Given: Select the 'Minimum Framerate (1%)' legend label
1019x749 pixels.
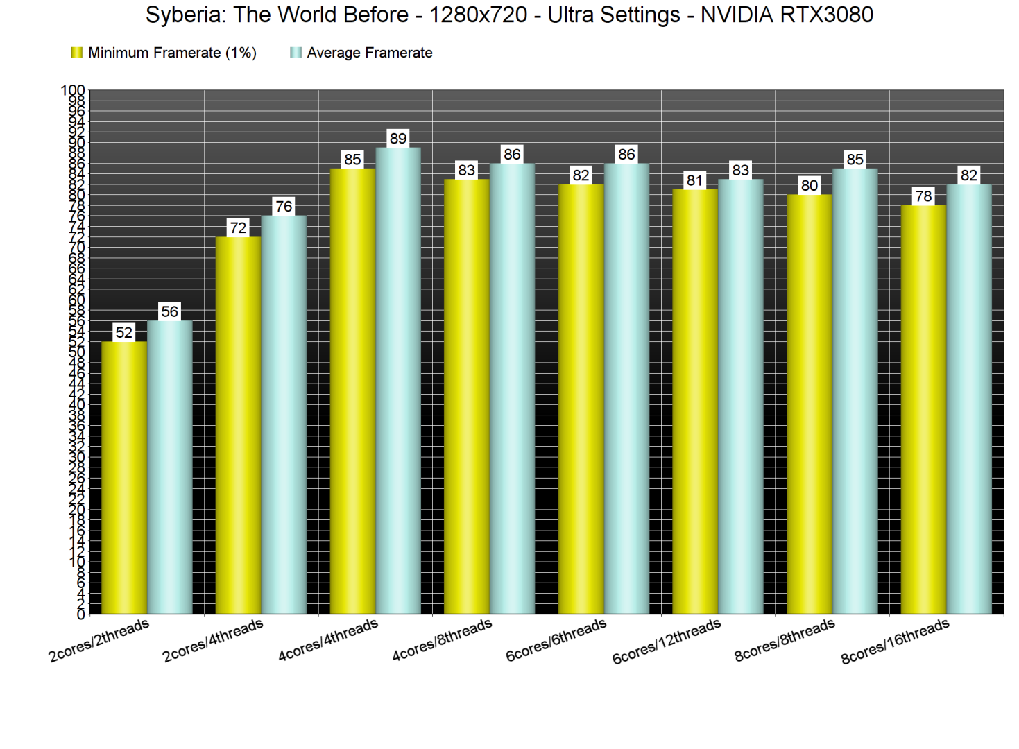Looking at the screenshot, I should pyautogui.click(x=172, y=53).
